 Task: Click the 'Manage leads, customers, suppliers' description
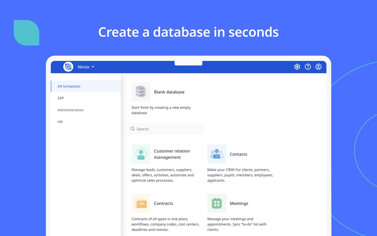(162, 175)
